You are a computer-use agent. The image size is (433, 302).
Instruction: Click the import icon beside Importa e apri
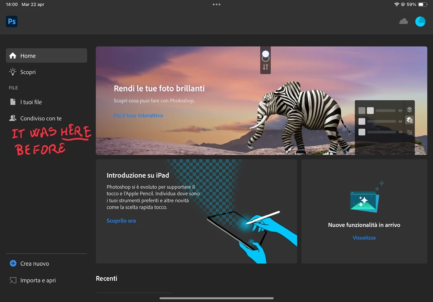click(13, 280)
